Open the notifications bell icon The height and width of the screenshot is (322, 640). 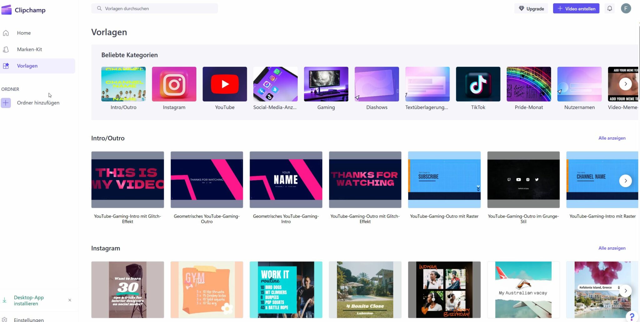[x=610, y=8]
